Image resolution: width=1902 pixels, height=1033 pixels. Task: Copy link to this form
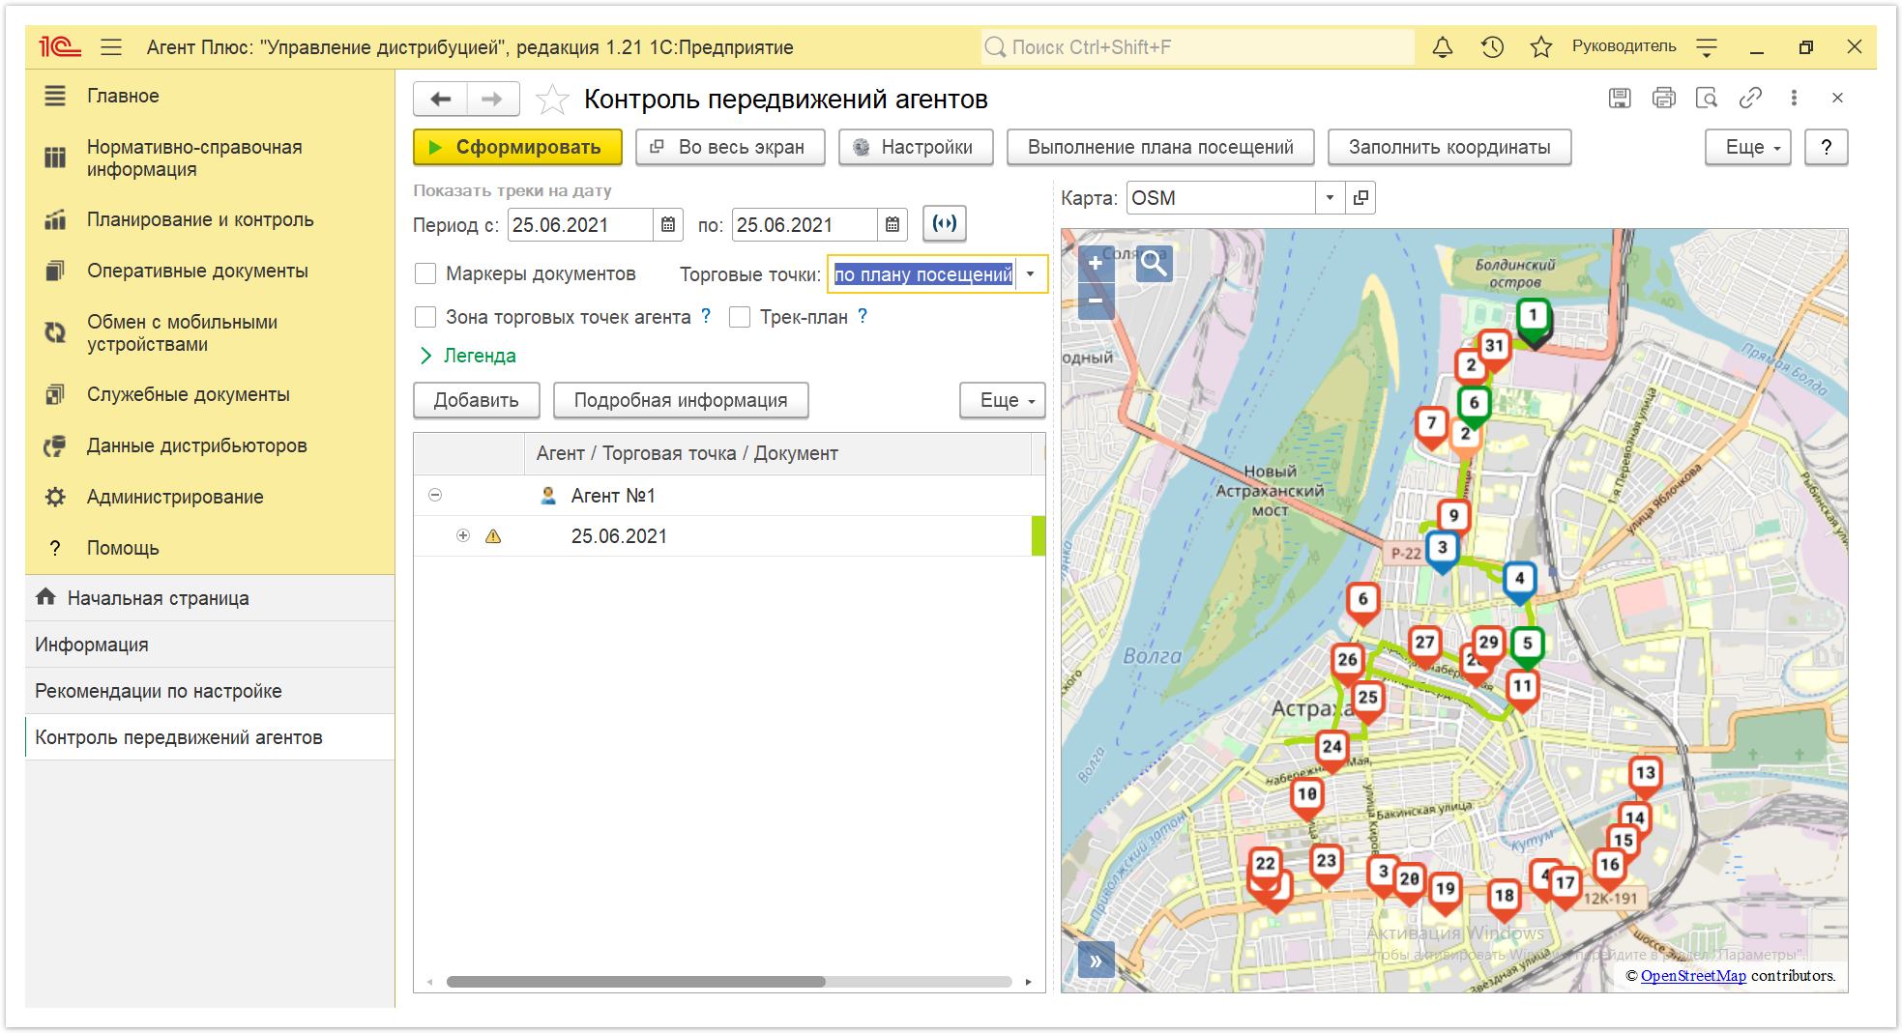click(1750, 98)
